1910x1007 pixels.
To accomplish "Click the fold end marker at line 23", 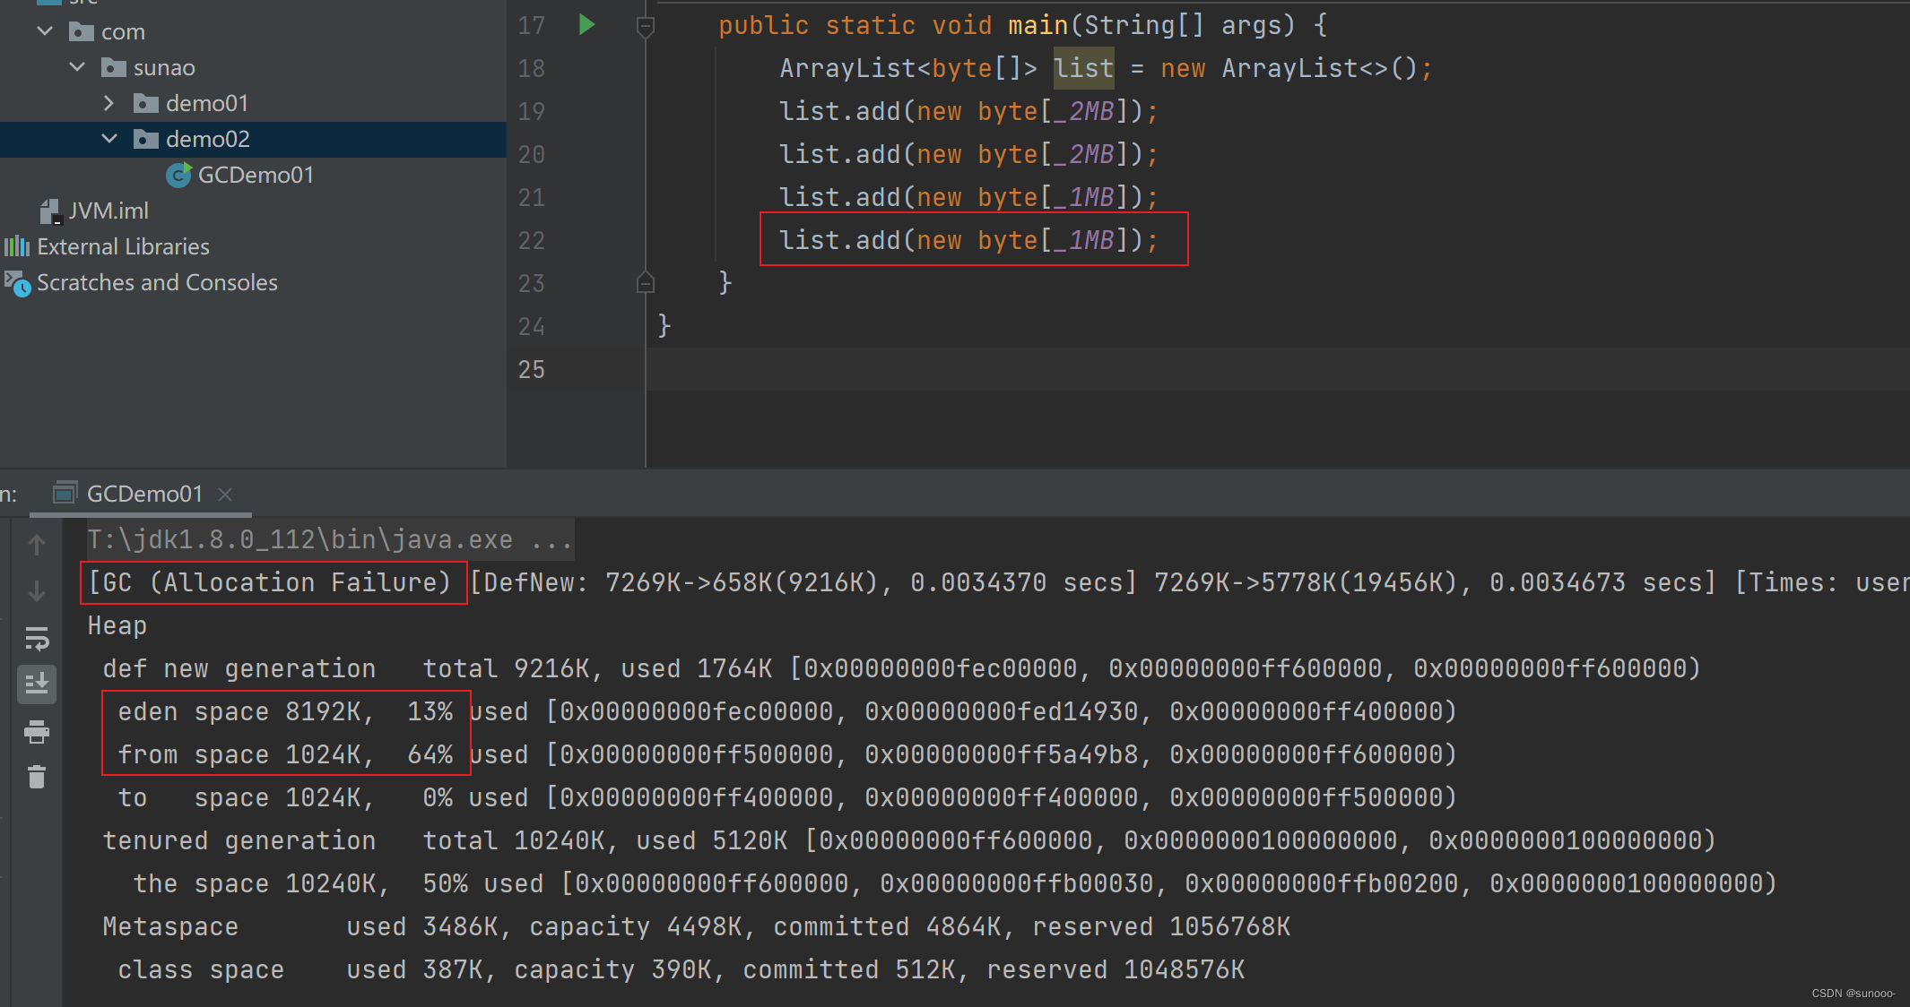I will (645, 283).
